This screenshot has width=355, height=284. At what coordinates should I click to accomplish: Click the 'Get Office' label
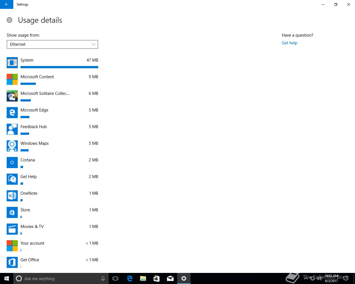[30, 260]
